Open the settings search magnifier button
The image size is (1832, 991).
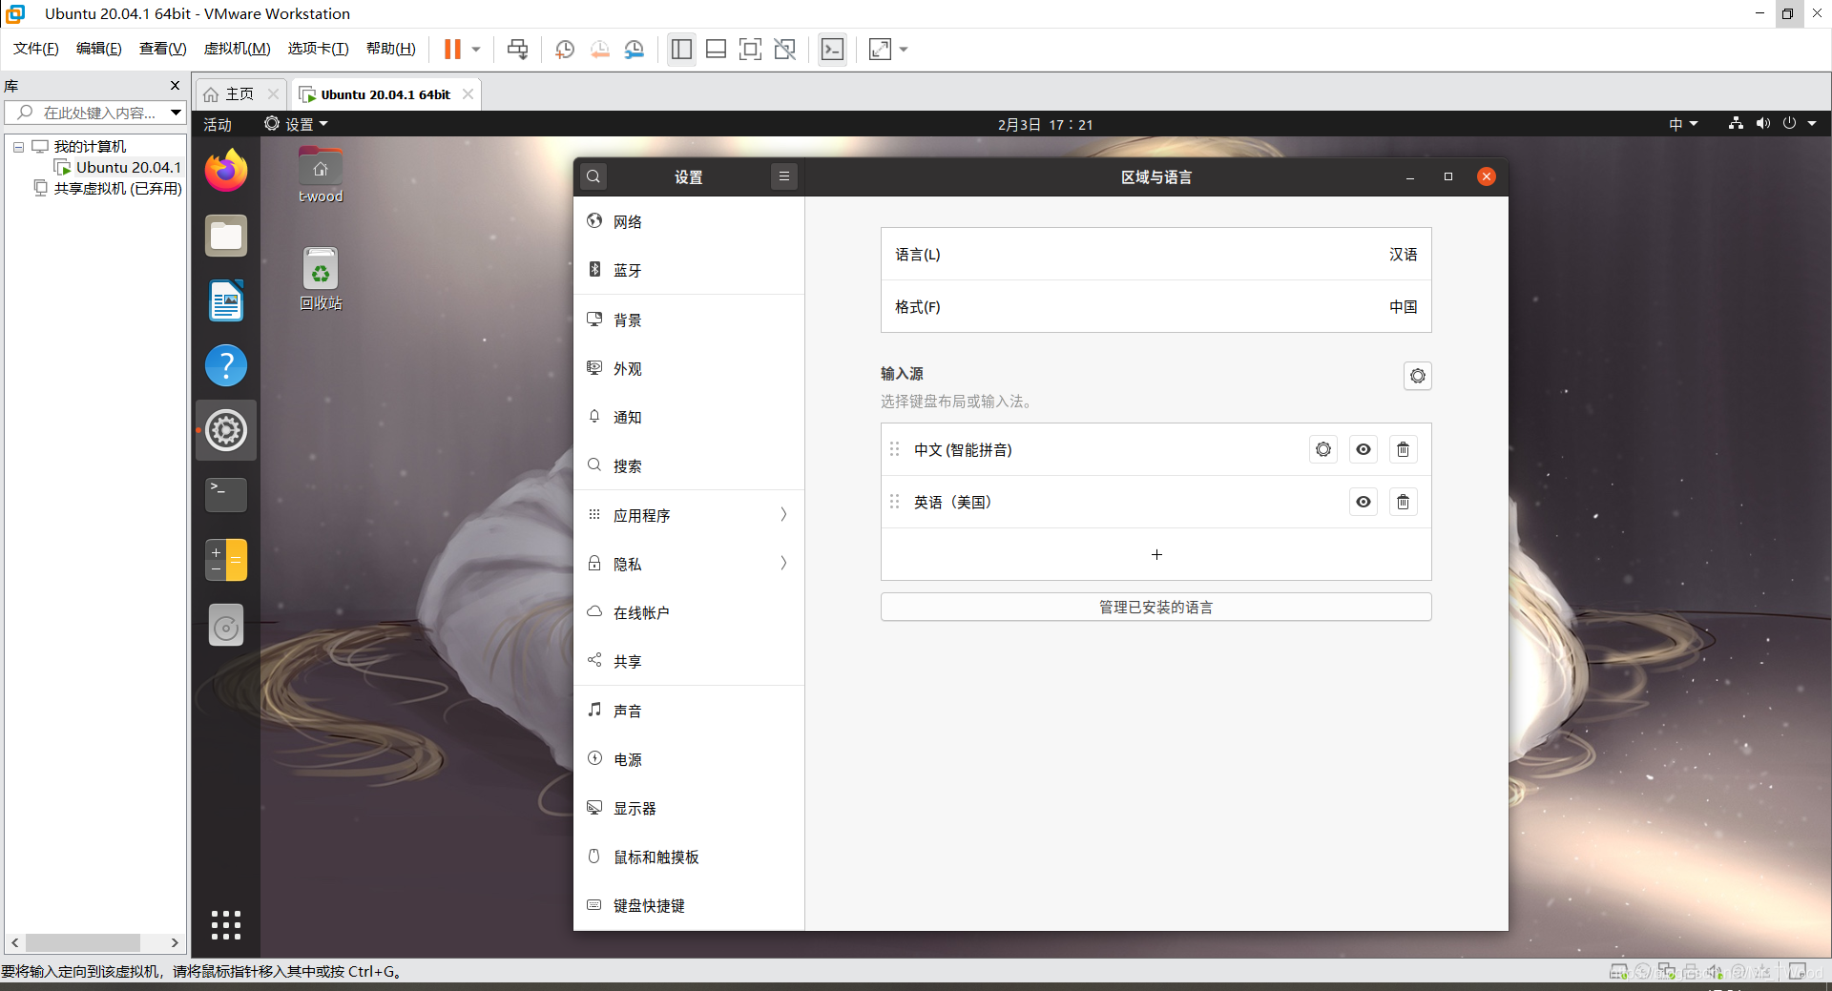[x=593, y=176]
